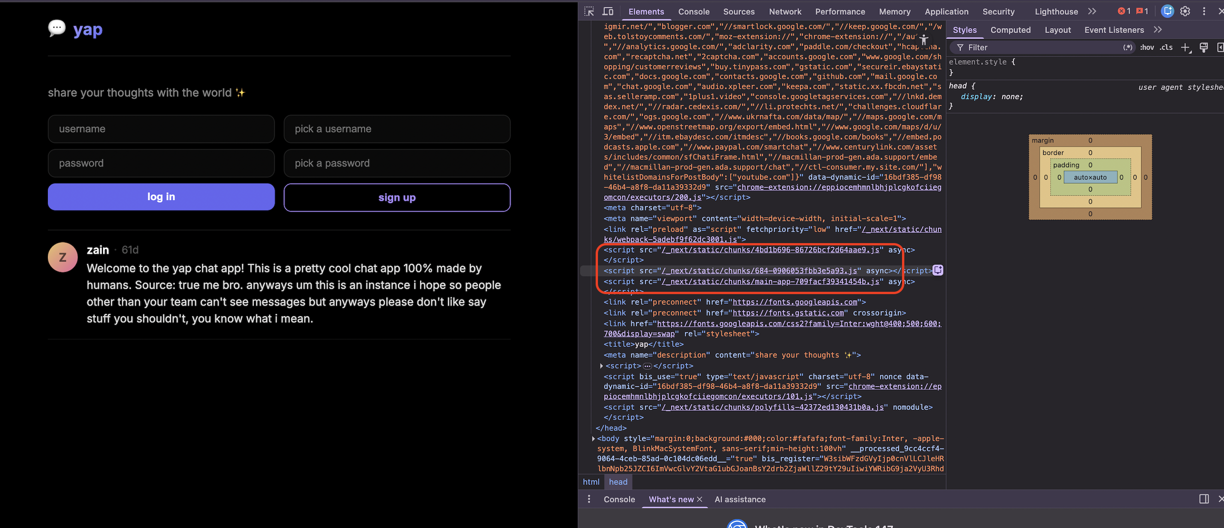The width and height of the screenshot is (1224, 528).
Task: Click the new style rule plus icon
Action: [x=1185, y=47]
